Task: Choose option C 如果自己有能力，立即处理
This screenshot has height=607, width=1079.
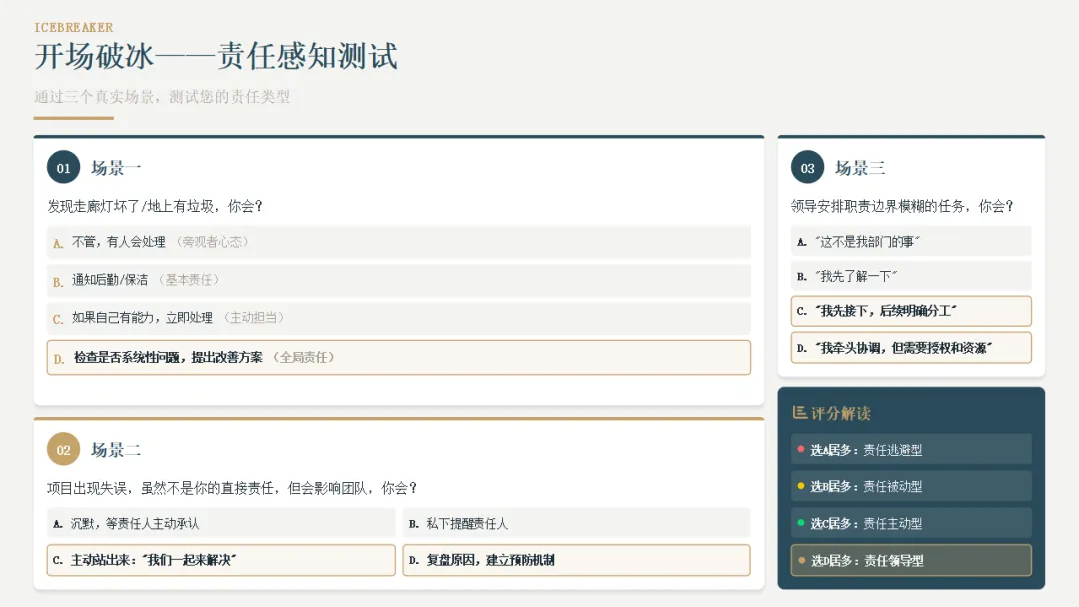Action: click(399, 318)
